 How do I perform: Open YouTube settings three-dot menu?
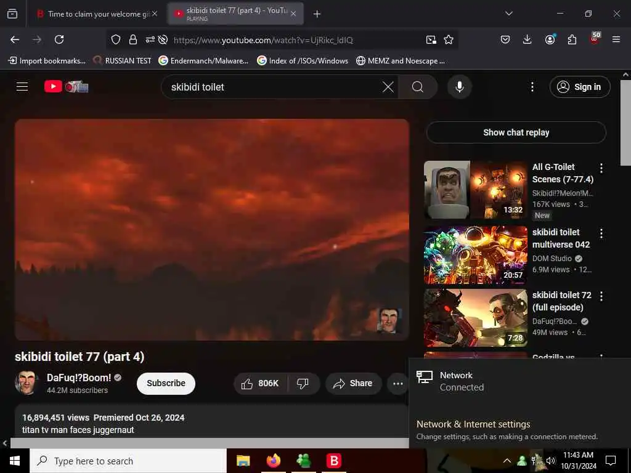[532, 87]
